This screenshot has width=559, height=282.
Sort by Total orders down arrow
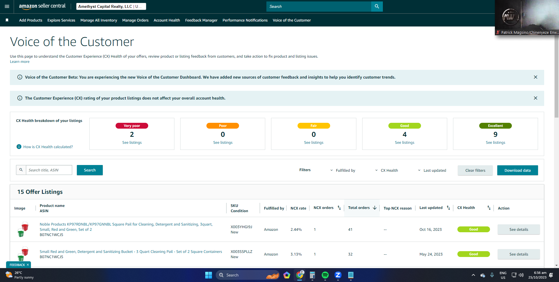point(375,208)
